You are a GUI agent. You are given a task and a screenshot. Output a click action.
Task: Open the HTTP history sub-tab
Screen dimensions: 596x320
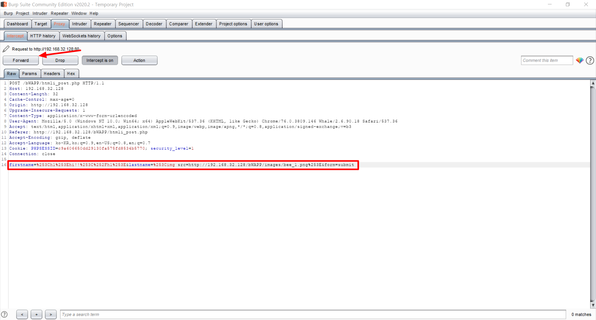43,36
